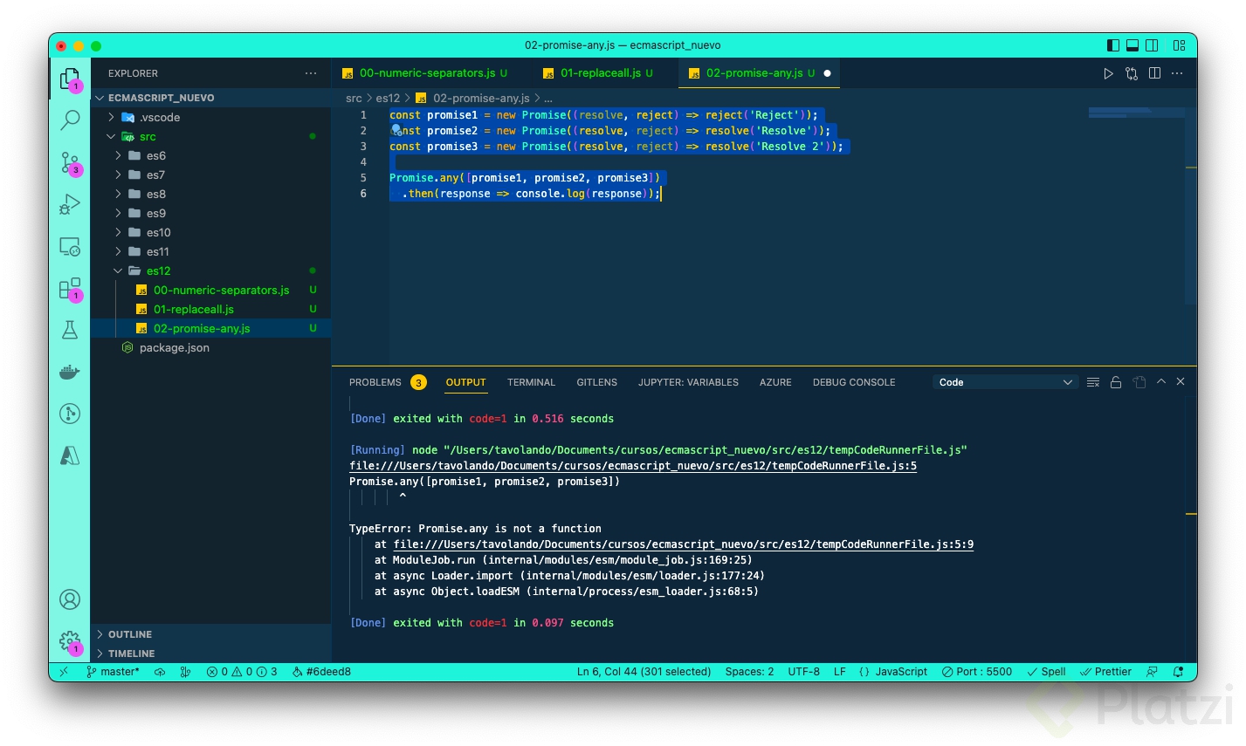1246x746 pixels.
Task: Open the DEBUG CONSOLE panel tab
Action: point(854,382)
